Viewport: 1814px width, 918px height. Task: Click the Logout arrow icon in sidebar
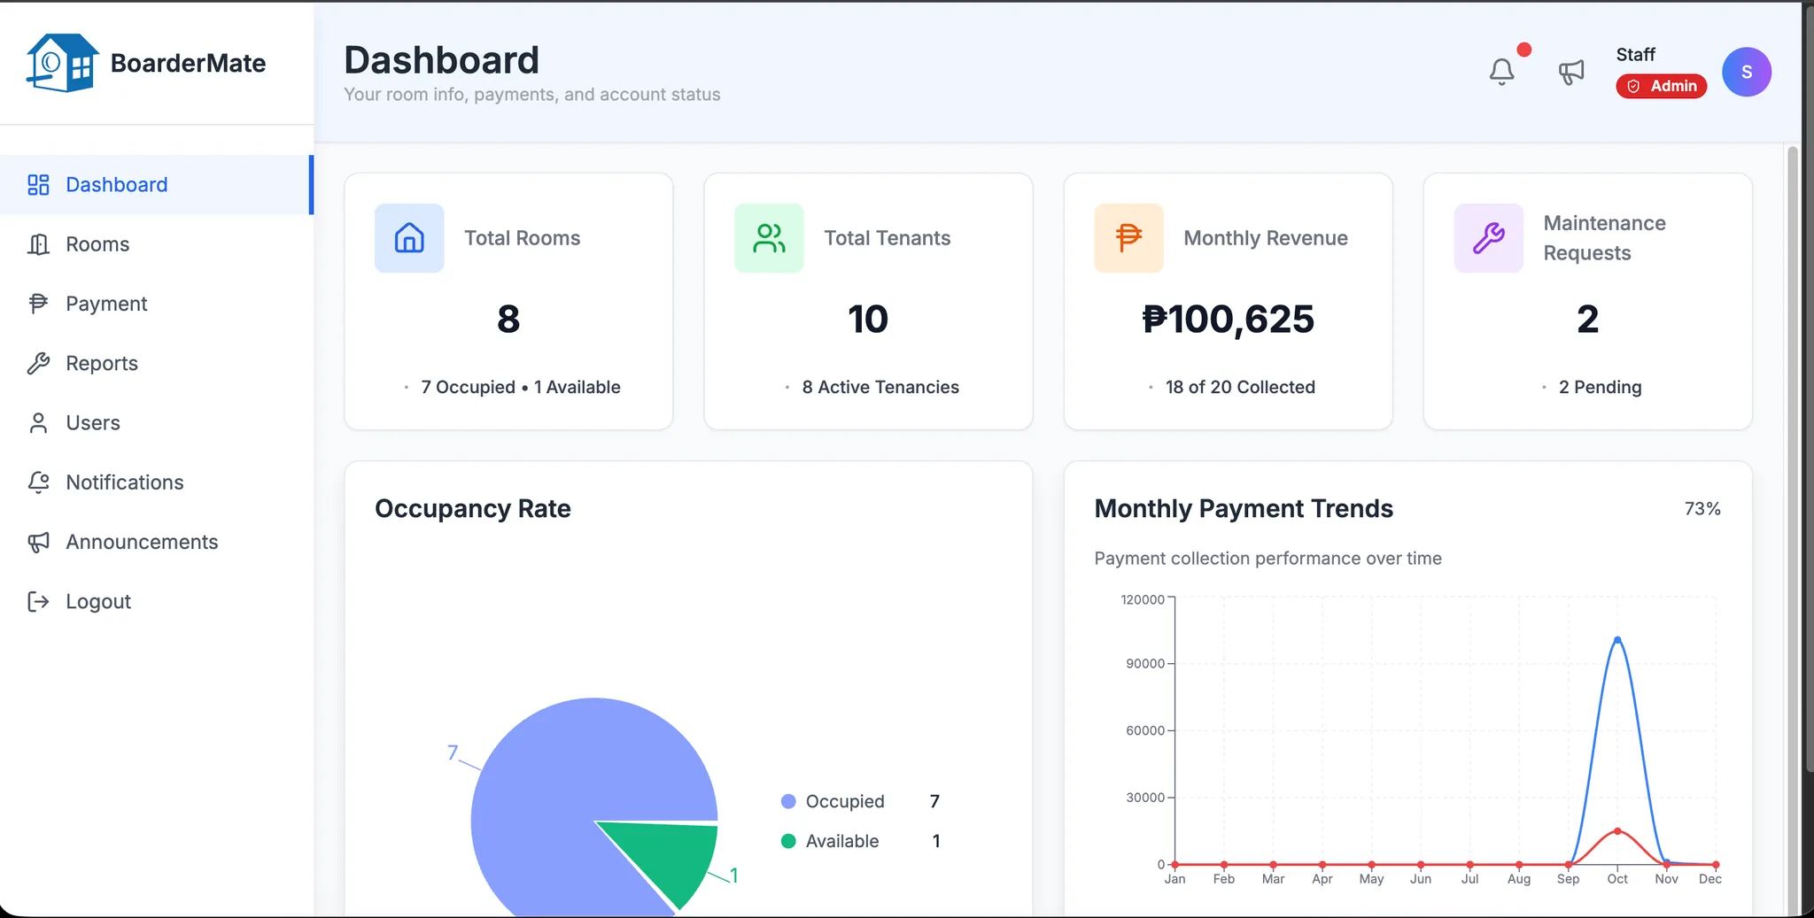38,602
